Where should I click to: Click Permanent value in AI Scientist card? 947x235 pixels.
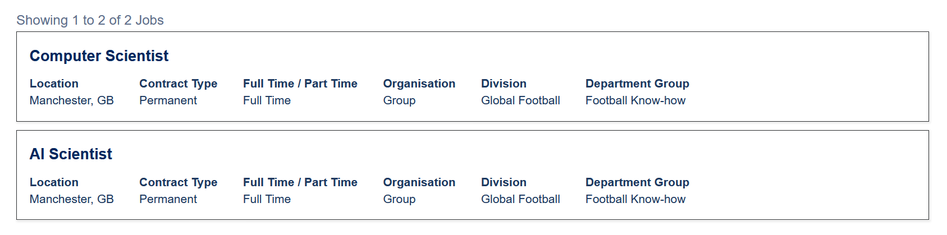pyautogui.click(x=168, y=199)
